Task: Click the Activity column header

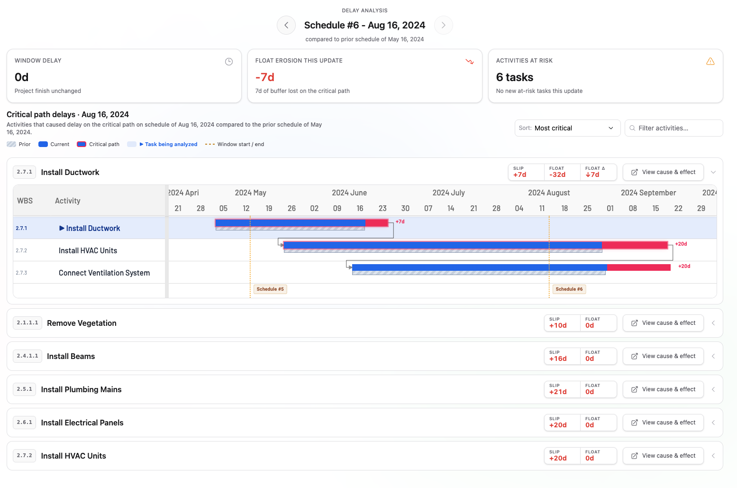Action: (68, 201)
